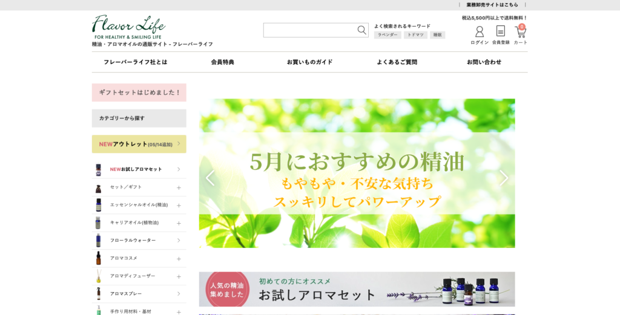Expand the エッセンシャルオイル(精油) category
620x315 pixels.
coord(179,205)
